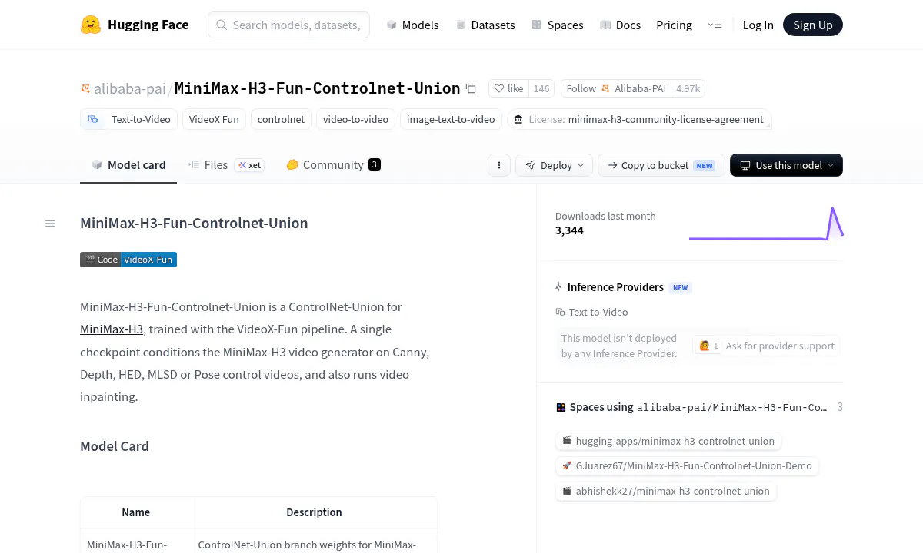The height and width of the screenshot is (553, 923).
Task: Expand Use this model dropdown
Action: (786, 165)
